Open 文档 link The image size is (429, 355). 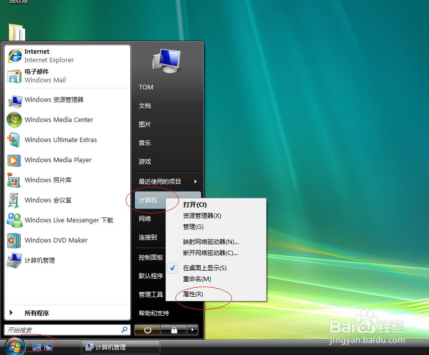[145, 105]
